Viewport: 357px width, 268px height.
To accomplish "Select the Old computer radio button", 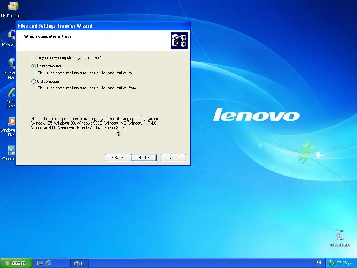I will point(34,81).
